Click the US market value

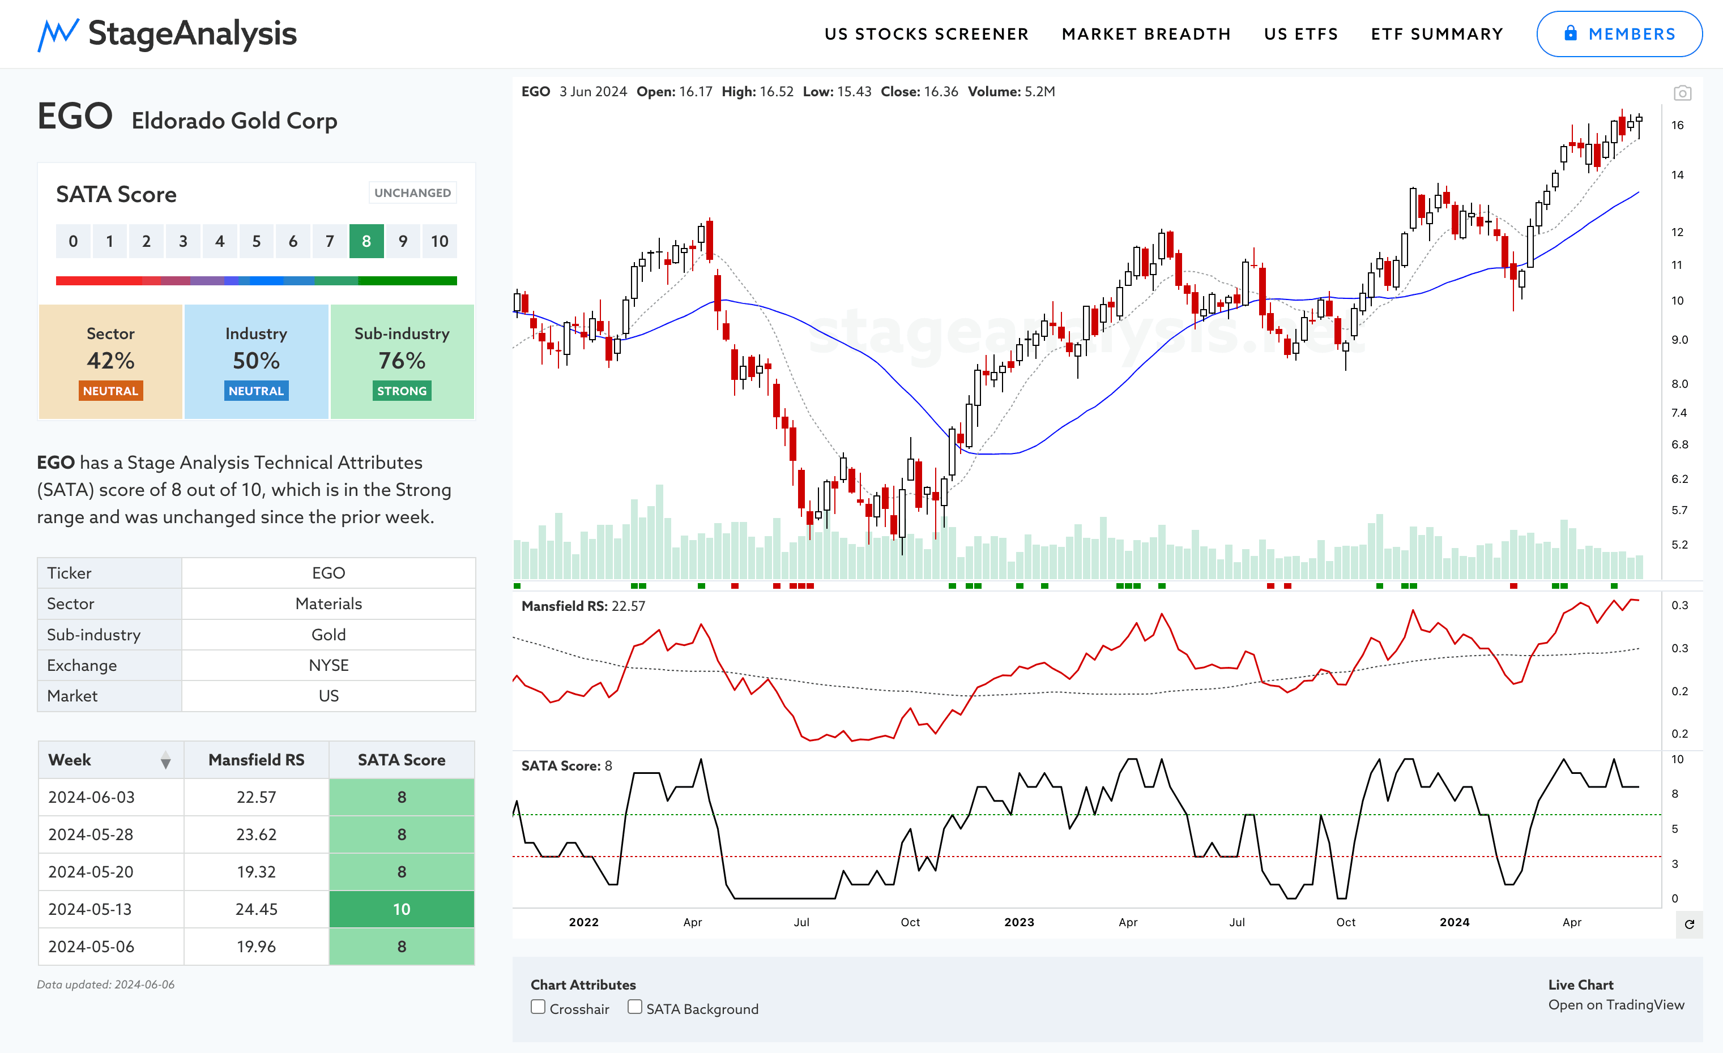[x=329, y=696]
